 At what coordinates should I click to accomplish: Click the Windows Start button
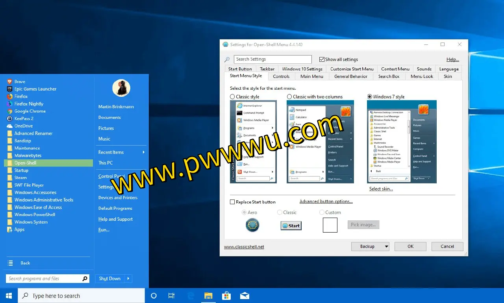(x=9, y=296)
